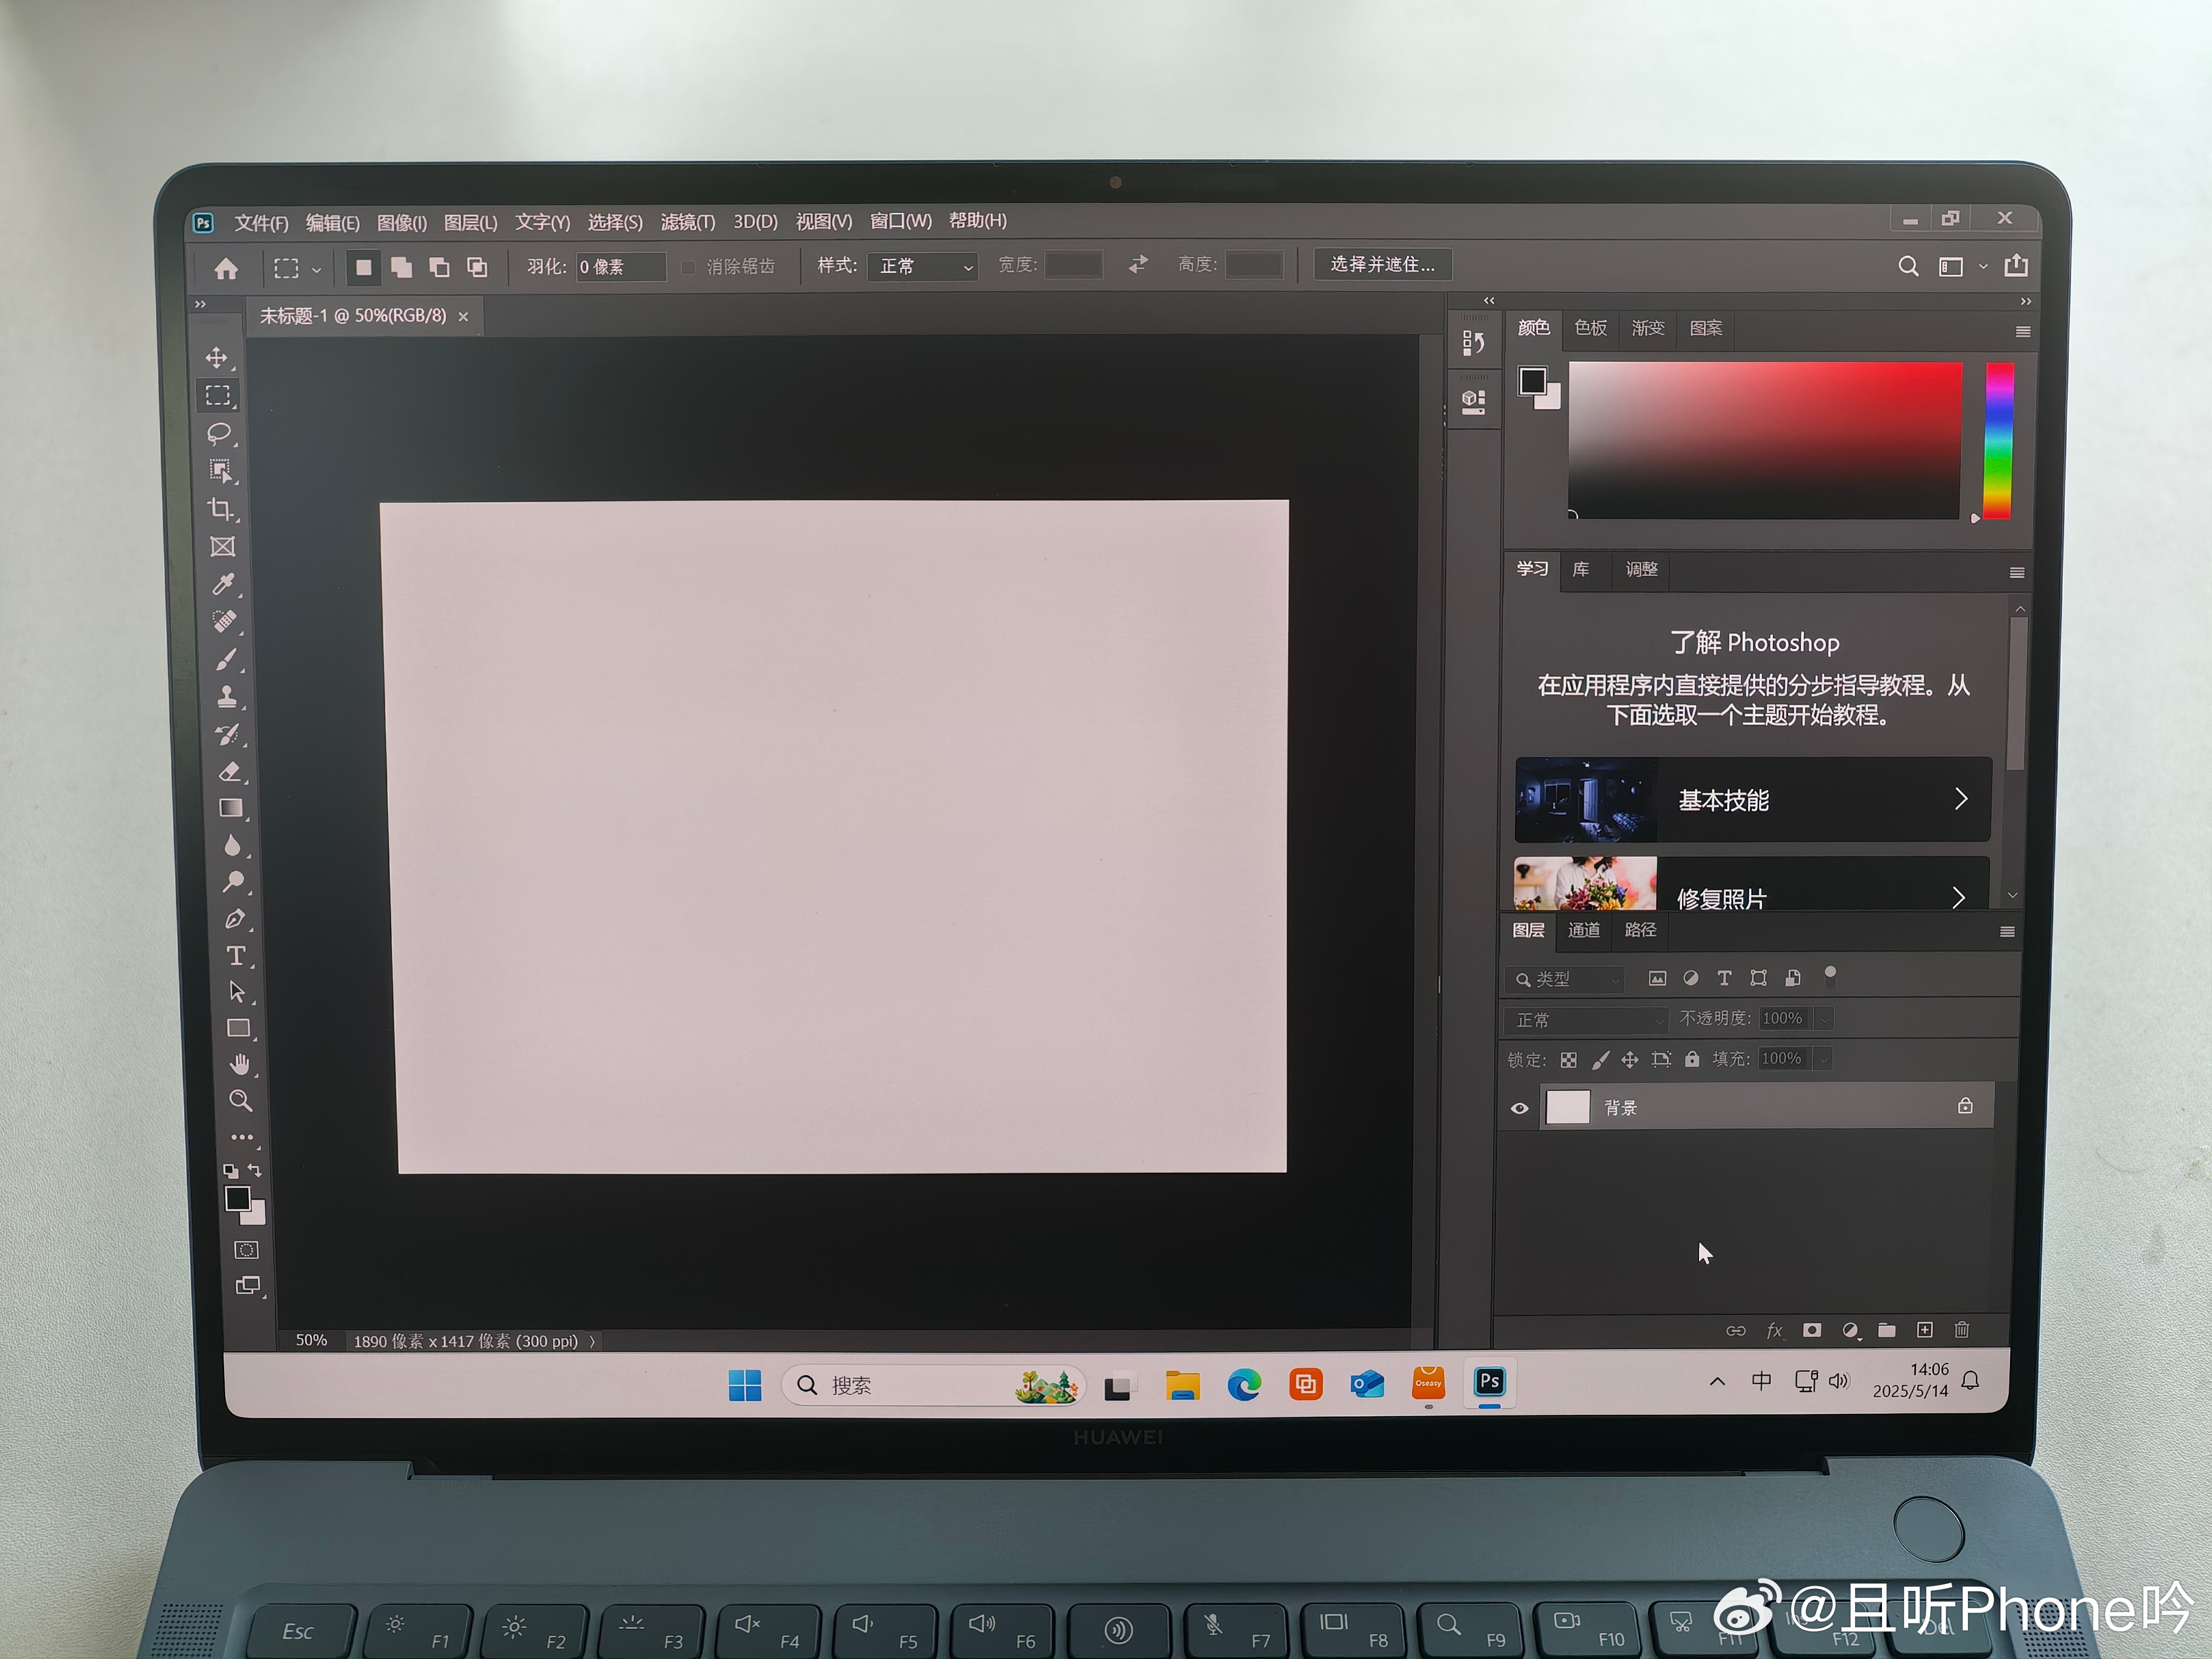
Task: Select the Clone Stamp tool
Action: coord(228,696)
